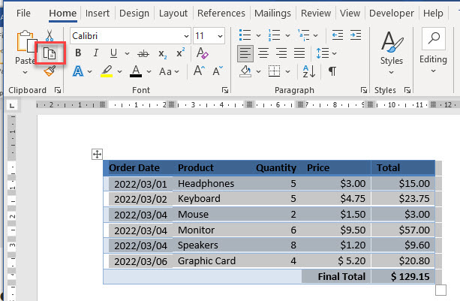This screenshot has height=301, width=460.
Task: Click the table move handle
Action: coord(96,154)
